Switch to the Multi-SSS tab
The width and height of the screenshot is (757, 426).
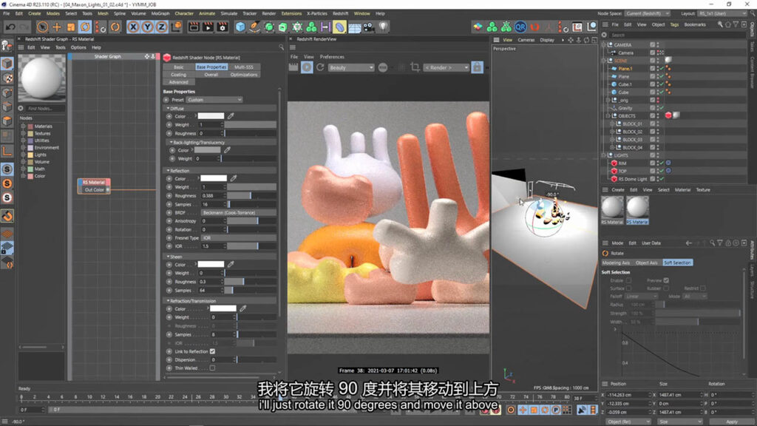[x=244, y=67]
